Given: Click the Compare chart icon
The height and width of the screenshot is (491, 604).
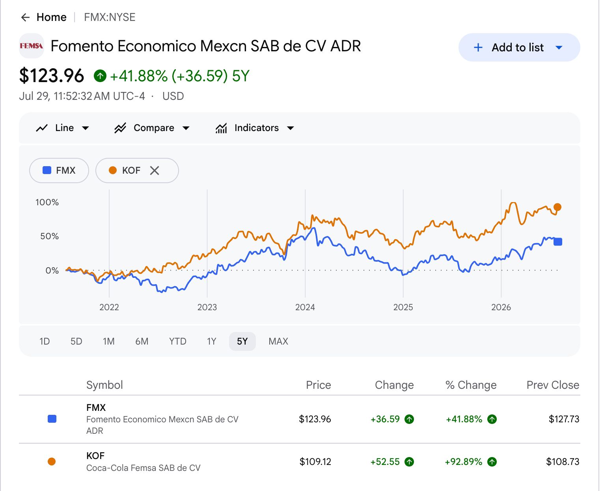Looking at the screenshot, I should 120,128.
